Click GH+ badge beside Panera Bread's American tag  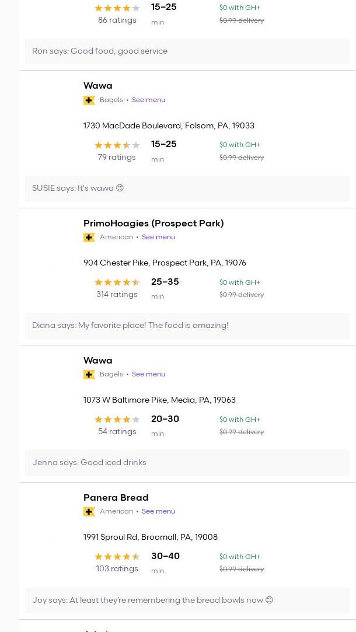(89, 512)
